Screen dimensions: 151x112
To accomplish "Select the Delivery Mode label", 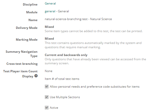I will click(x=26, y=28).
